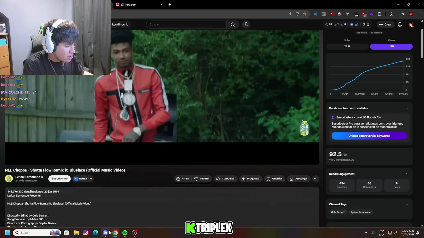This screenshot has height=238, width=424.
Task: Open Instagram from the taskbar
Action: (x=86, y=233)
